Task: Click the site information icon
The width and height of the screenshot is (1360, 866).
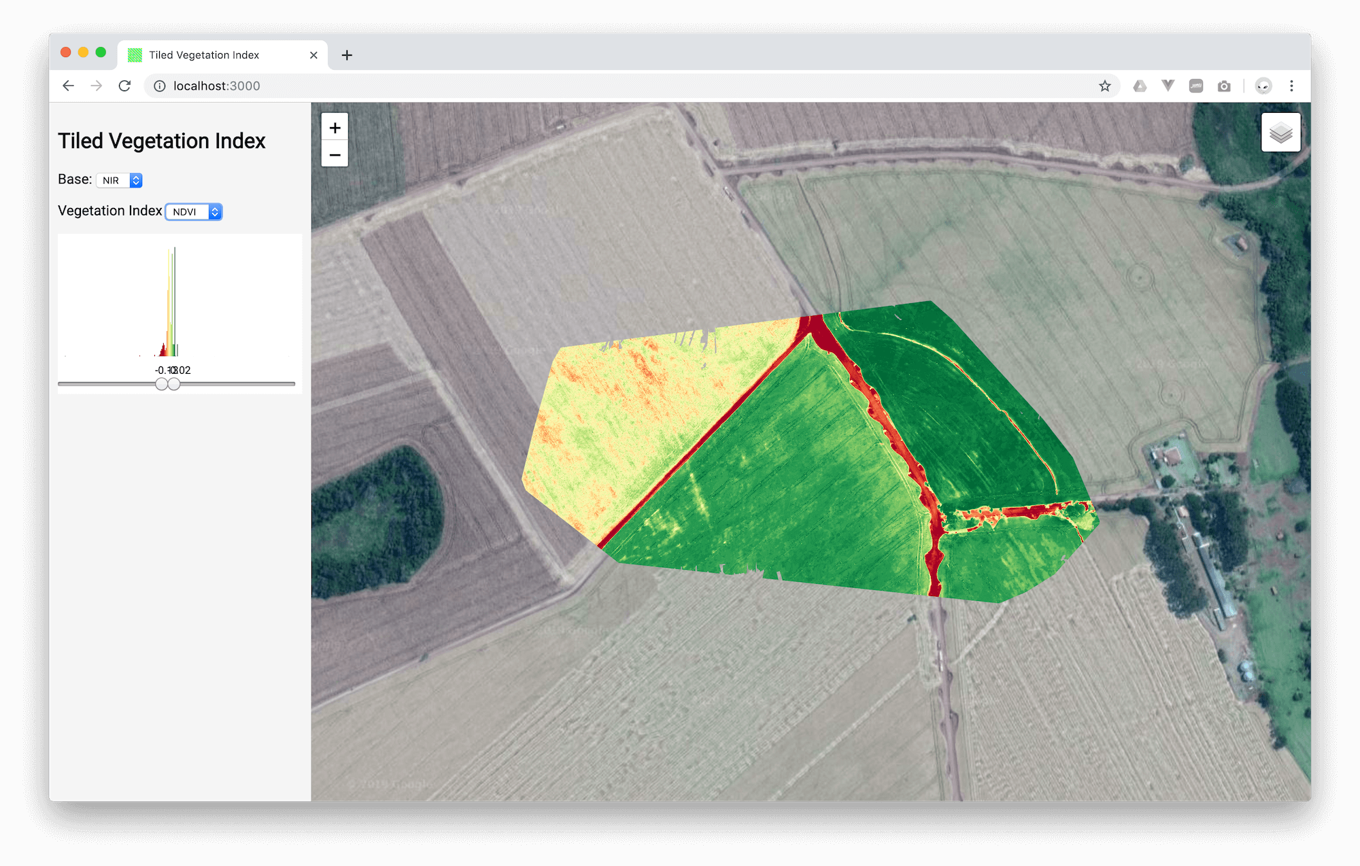Action: coord(160,86)
